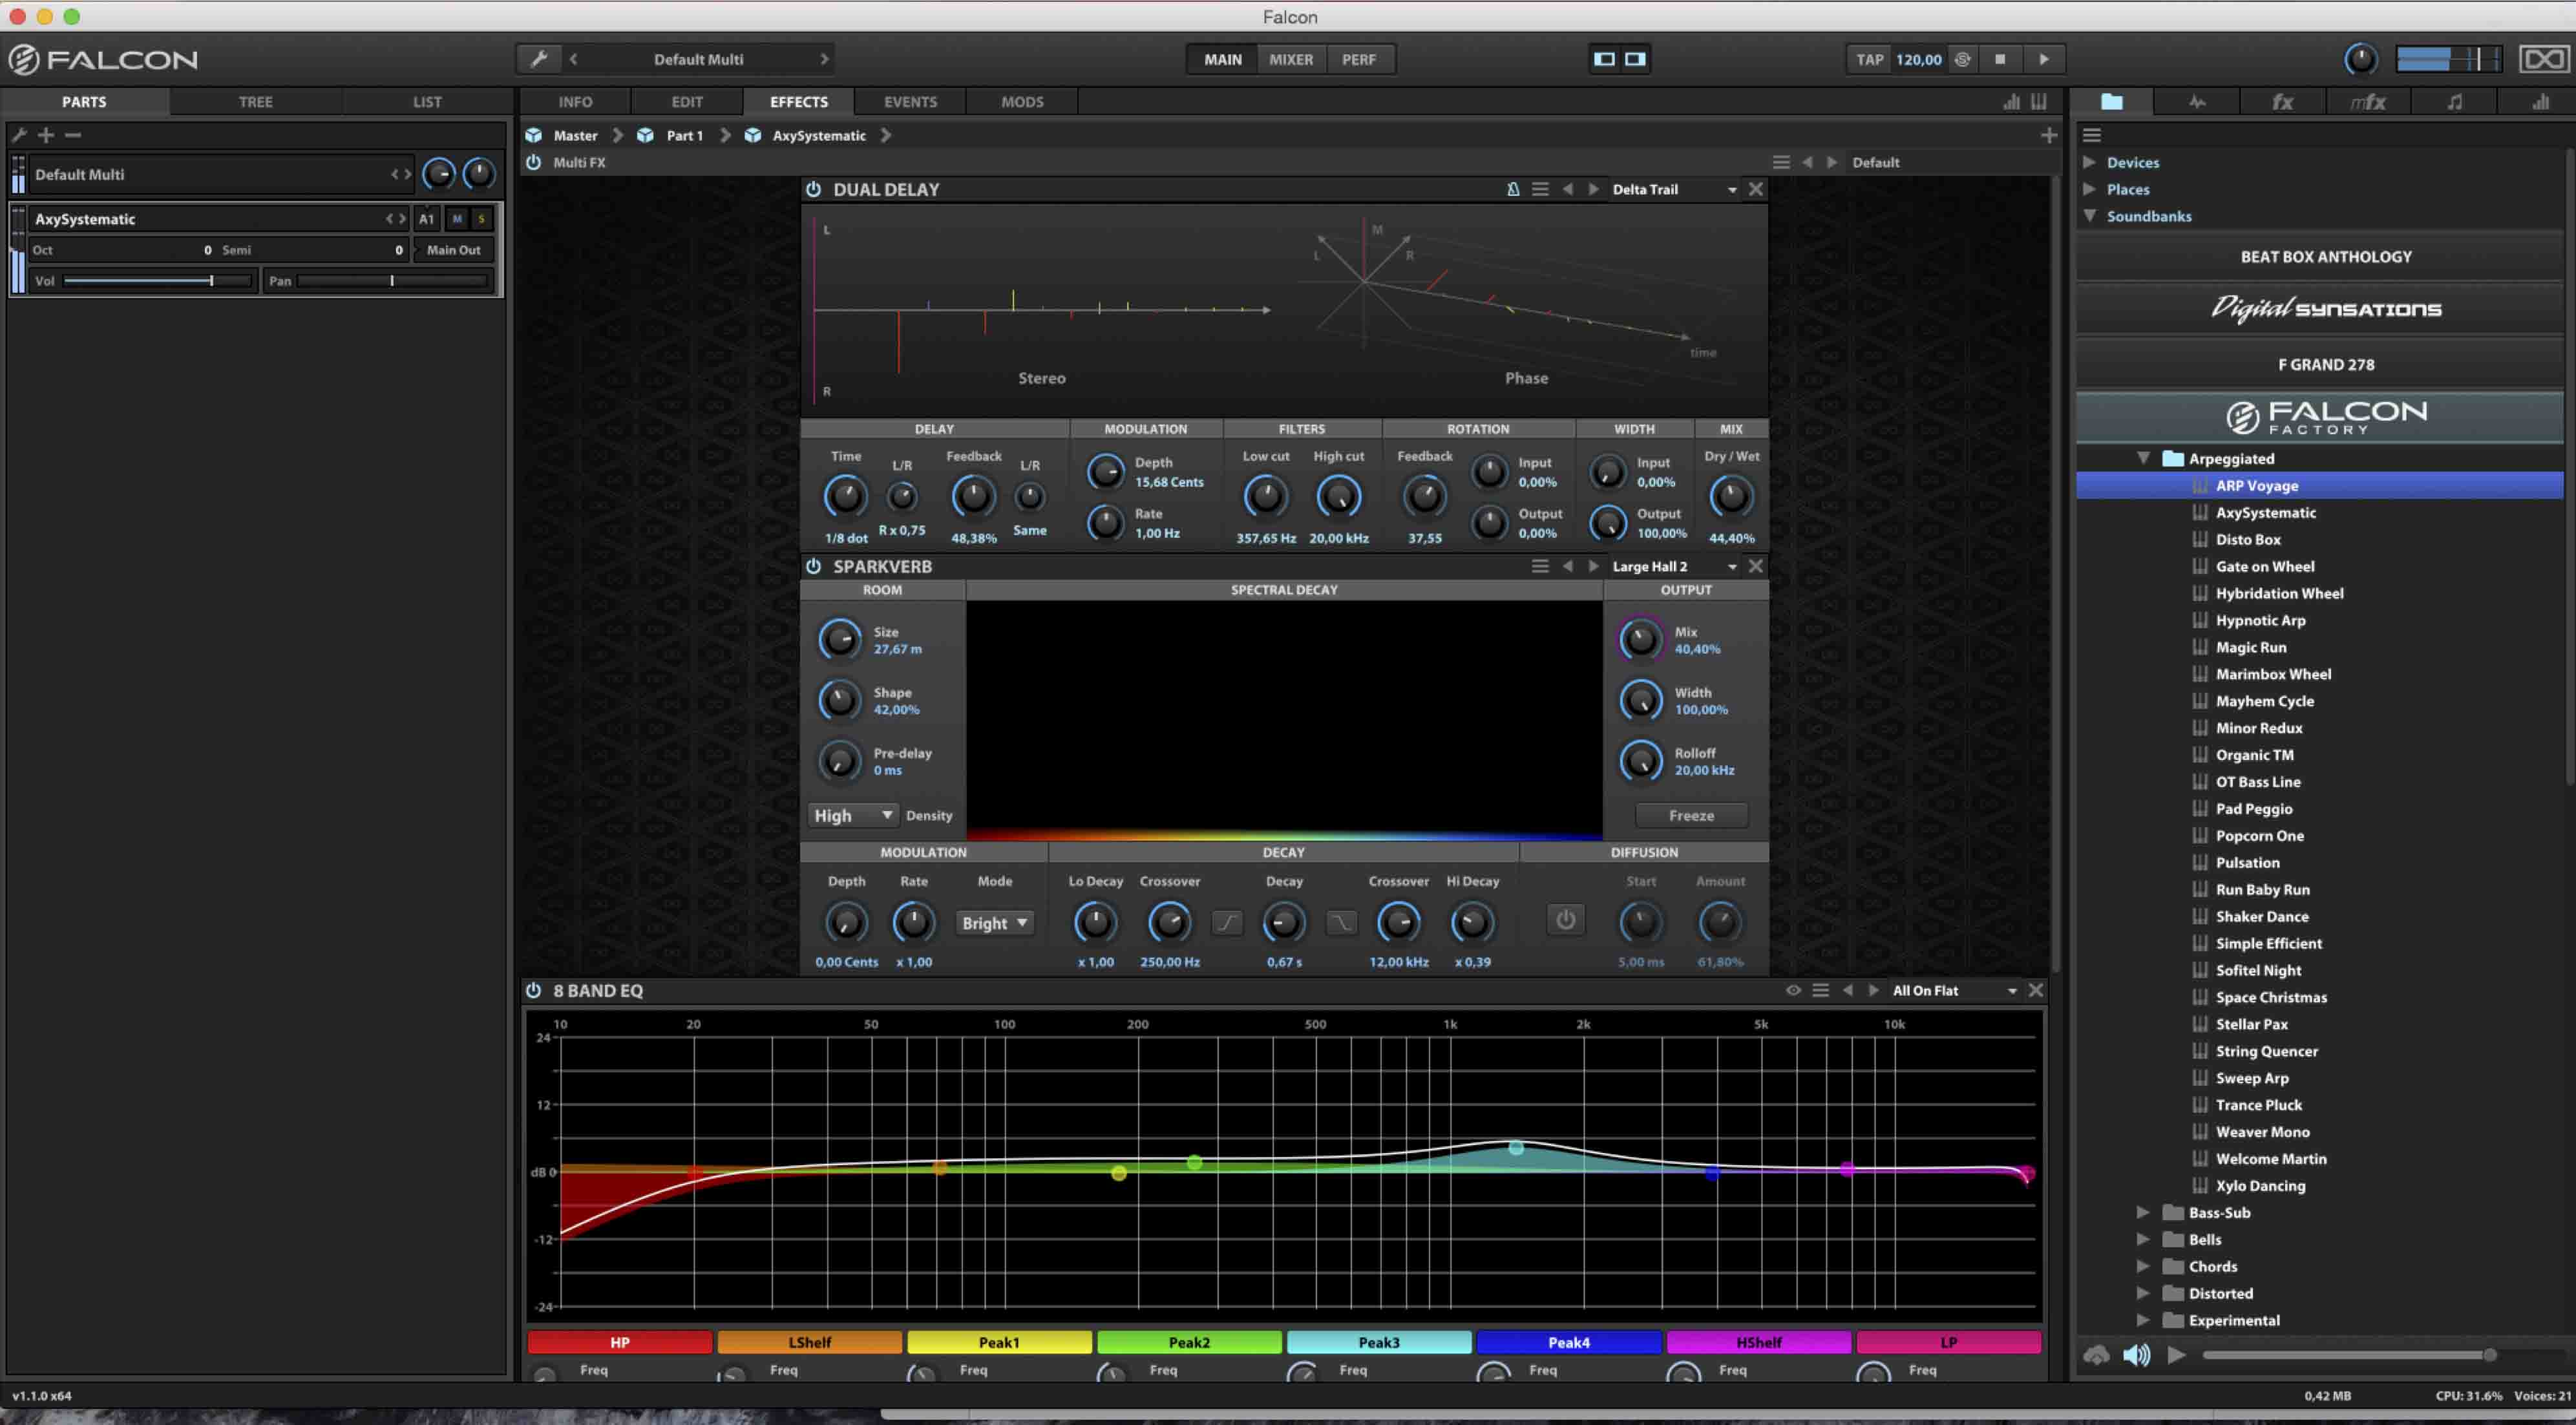Collapse the Arpeggiated folder
2576x1425 pixels.
pyautogui.click(x=2143, y=458)
